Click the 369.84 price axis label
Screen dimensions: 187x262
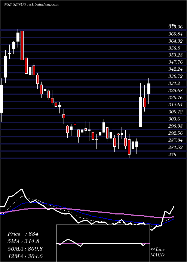coord(176,34)
